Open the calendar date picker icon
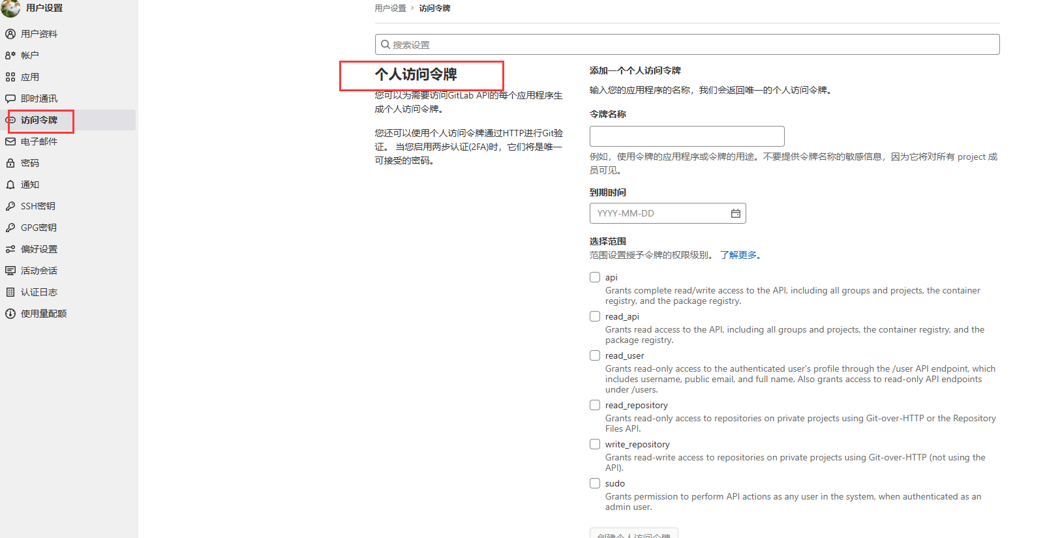The height and width of the screenshot is (538, 1060). coord(735,213)
